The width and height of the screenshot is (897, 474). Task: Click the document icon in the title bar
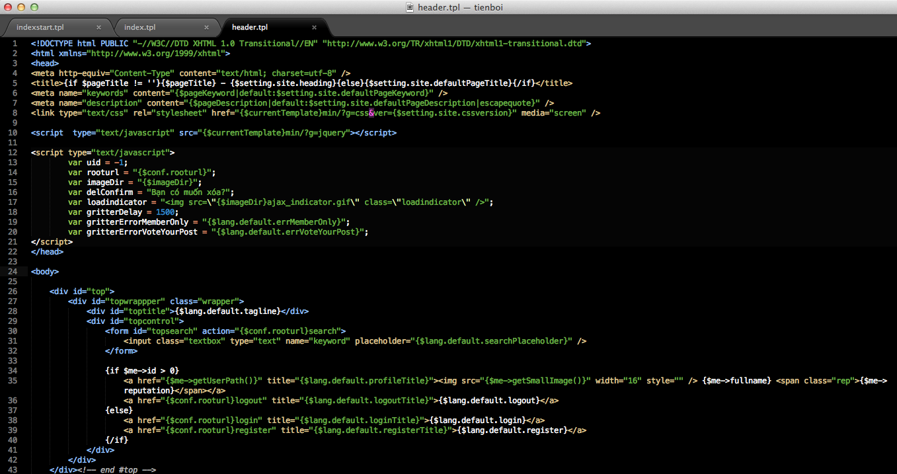(x=410, y=7)
